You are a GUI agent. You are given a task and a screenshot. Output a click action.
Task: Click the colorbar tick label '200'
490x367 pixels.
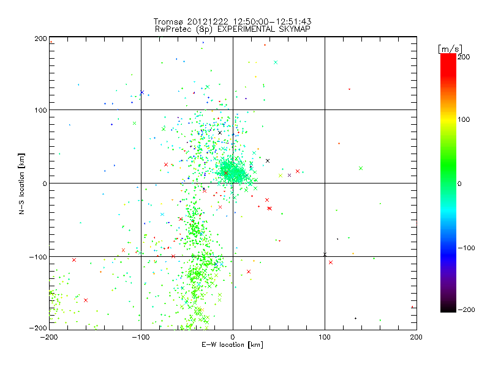click(464, 57)
